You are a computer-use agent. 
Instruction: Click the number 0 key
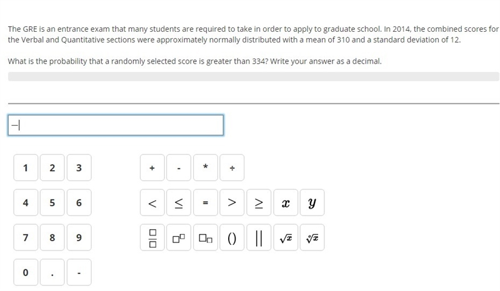coord(26,272)
